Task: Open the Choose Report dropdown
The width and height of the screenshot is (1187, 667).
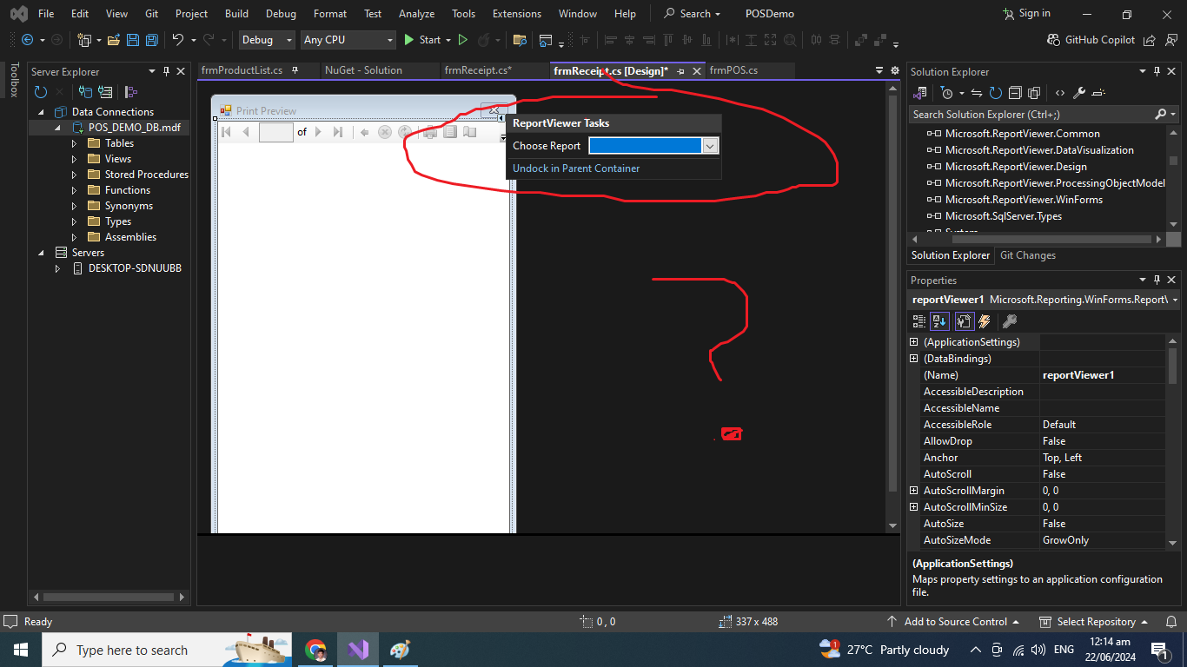Action: pos(712,146)
